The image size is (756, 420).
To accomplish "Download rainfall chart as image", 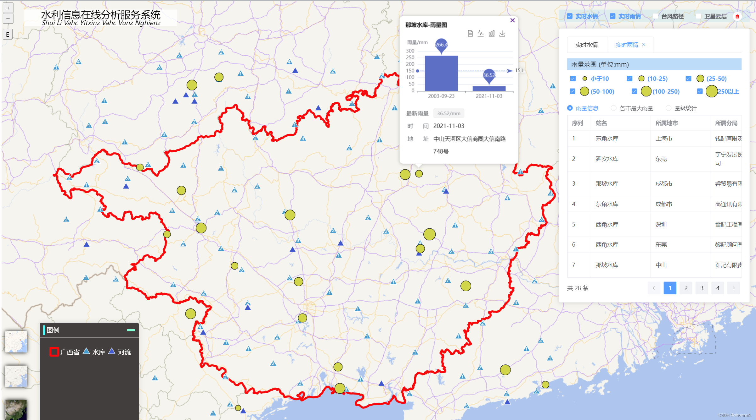I will tap(502, 34).
